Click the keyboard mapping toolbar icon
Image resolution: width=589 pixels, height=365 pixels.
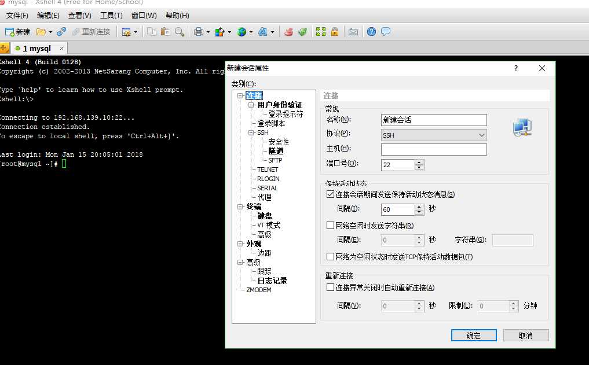coord(353,32)
